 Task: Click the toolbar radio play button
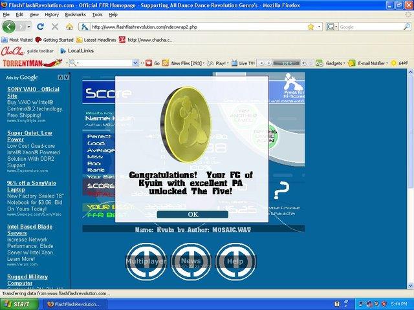coord(269,63)
